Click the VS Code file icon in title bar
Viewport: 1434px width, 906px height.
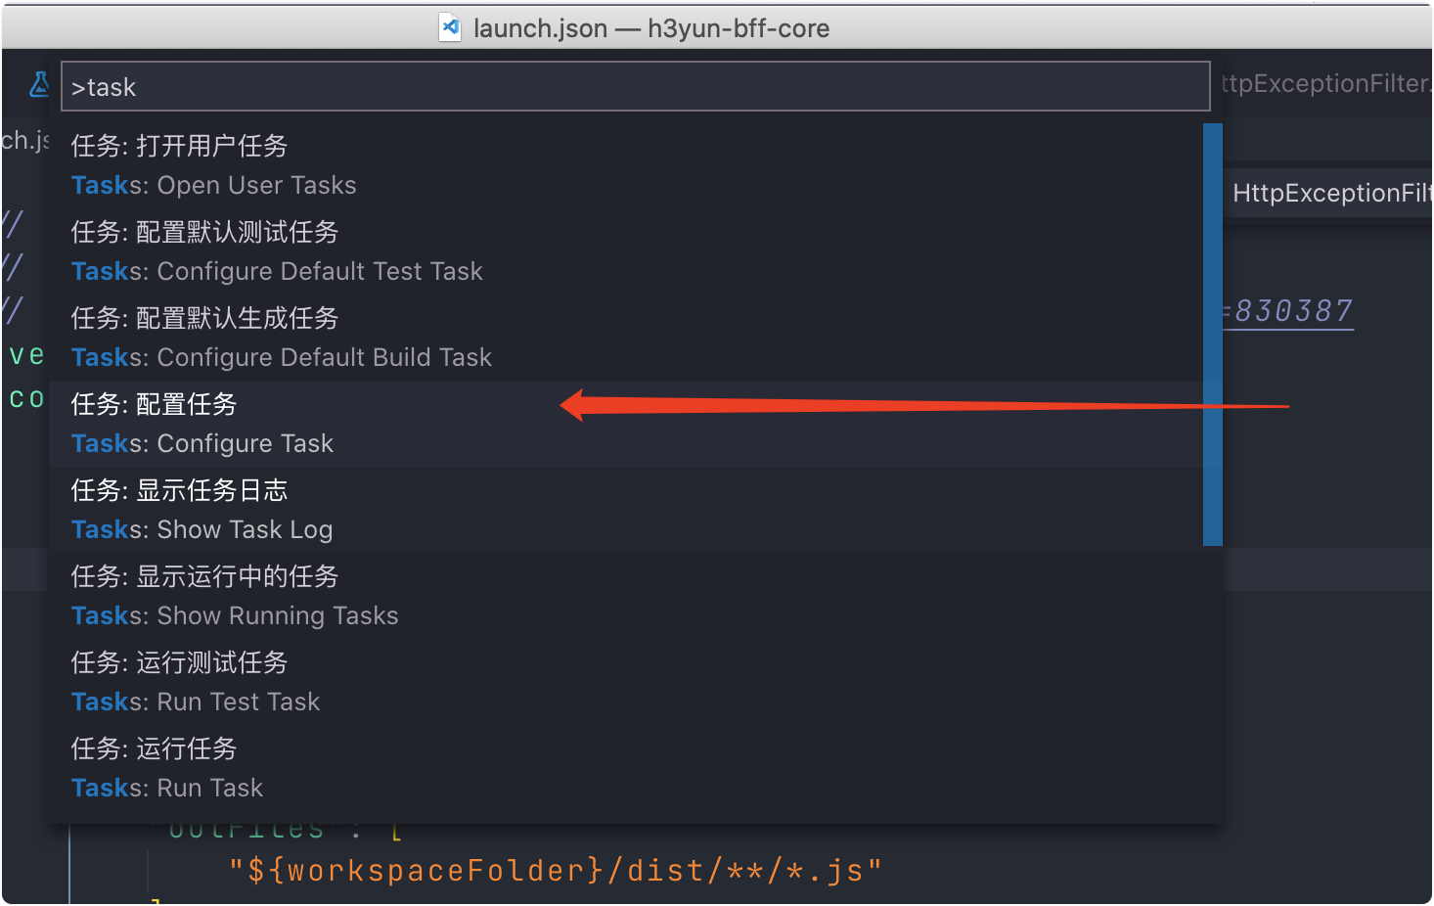pos(450,27)
